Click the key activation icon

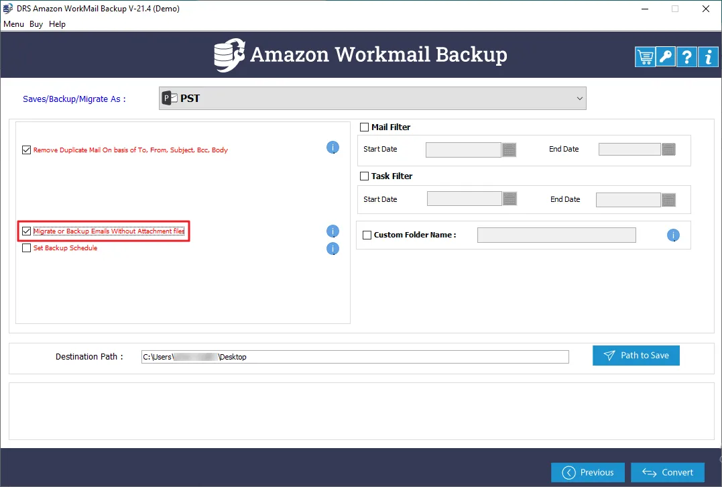point(666,57)
